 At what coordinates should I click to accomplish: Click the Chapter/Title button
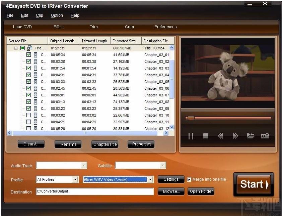[105, 144]
